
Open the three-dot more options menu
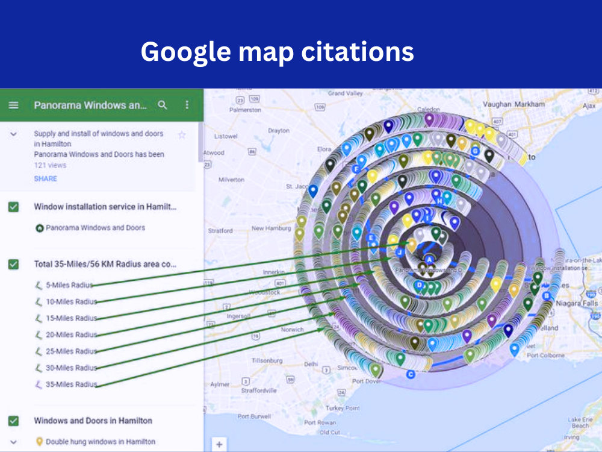click(x=187, y=105)
